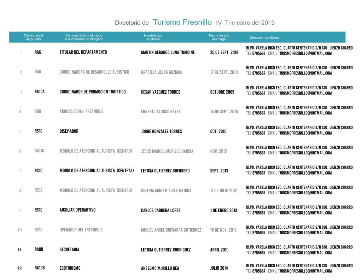The width and height of the screenshot is (362, 280).
Task: Select the 'DISEÑADOR' position cell
Action: click(x=69, y=131)
